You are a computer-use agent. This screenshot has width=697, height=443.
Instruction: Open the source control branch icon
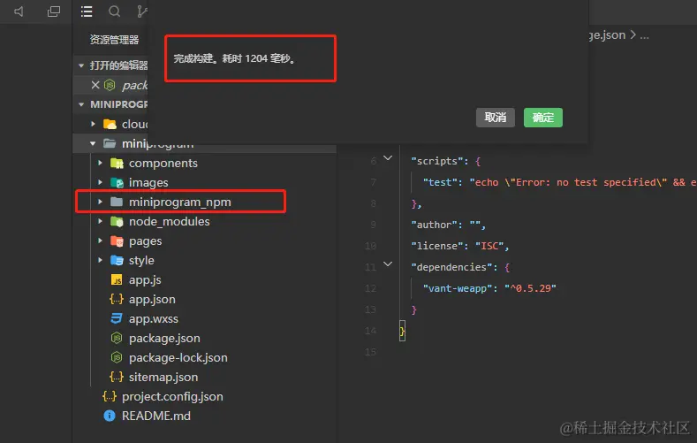(x=141, y=12)
